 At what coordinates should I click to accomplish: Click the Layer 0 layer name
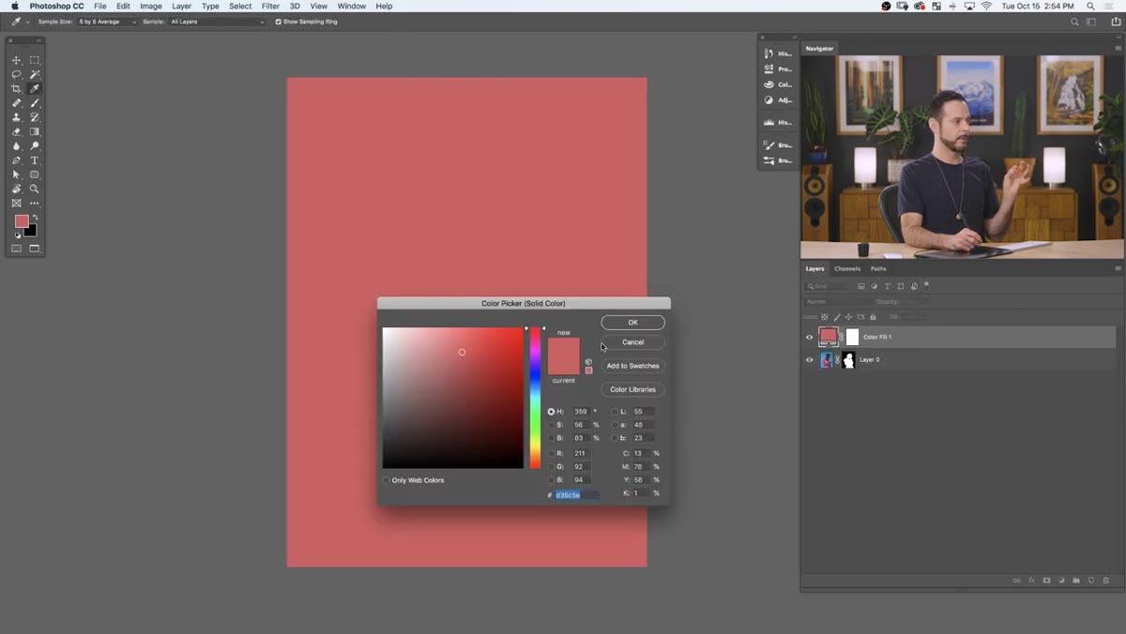(x=870, y=359)
